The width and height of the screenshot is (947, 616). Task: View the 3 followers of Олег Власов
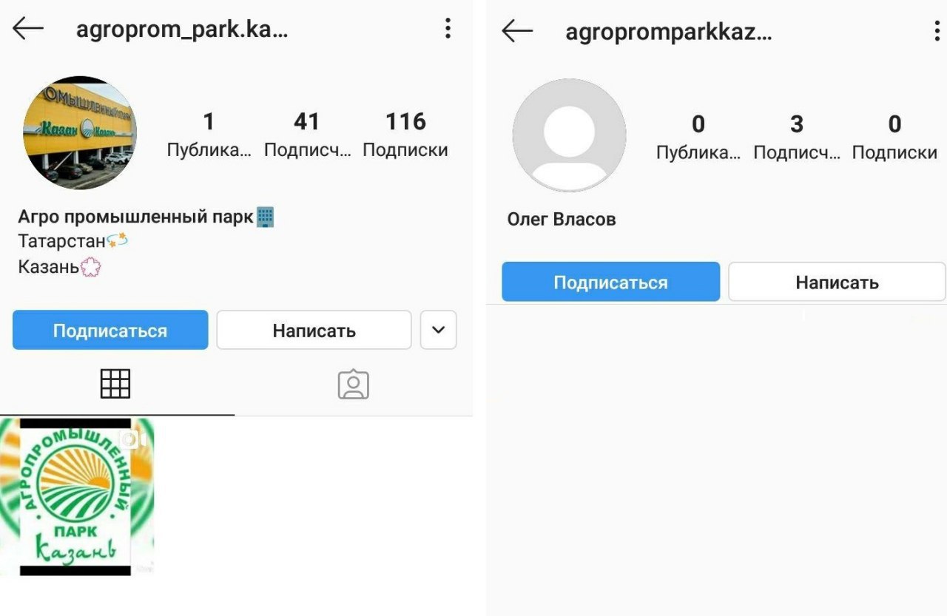(x=797, y=138)
